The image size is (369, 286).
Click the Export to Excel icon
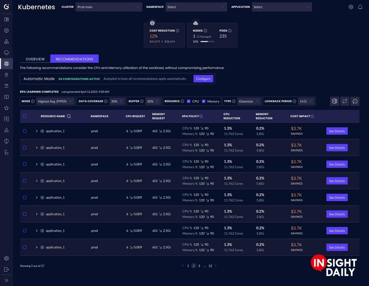335,101
